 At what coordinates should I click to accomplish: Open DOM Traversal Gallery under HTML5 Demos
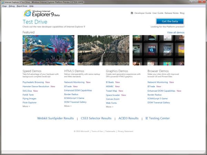pos(75,102)
